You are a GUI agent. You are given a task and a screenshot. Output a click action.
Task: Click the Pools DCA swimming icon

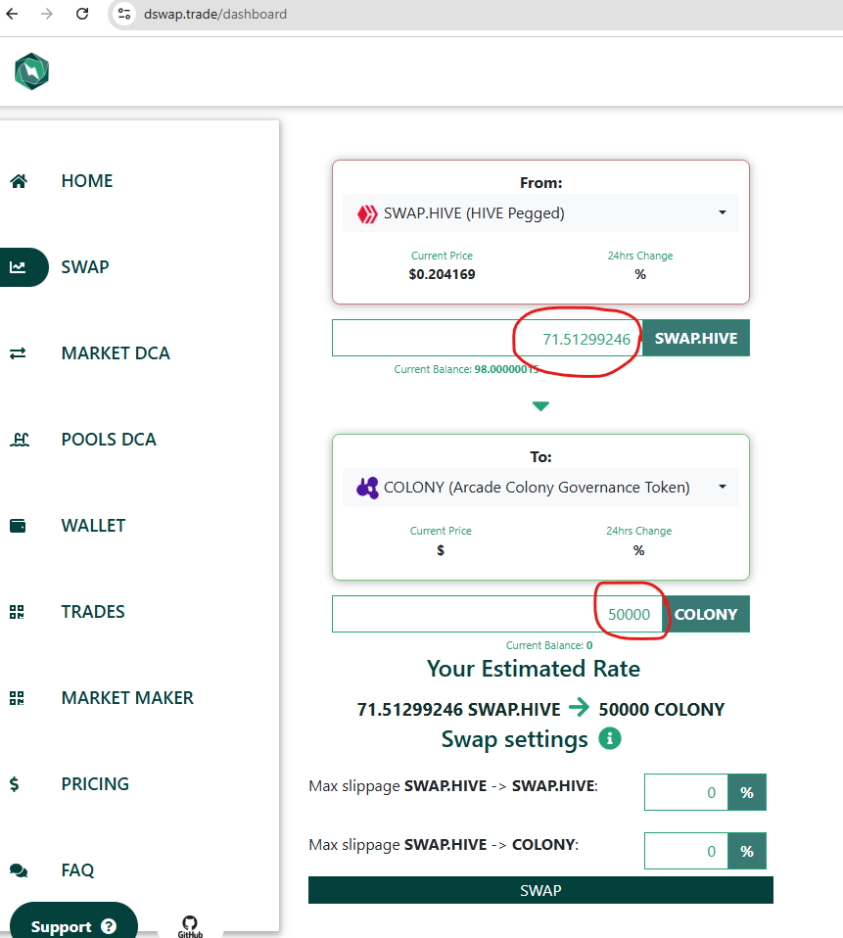tap(20, 440)
